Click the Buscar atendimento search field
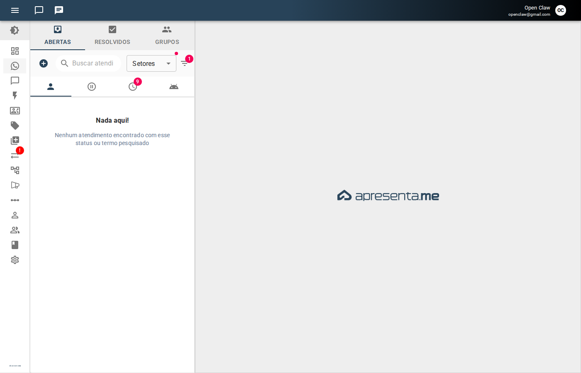The height and width of the screenshot is (373, 581). point(92,63)
